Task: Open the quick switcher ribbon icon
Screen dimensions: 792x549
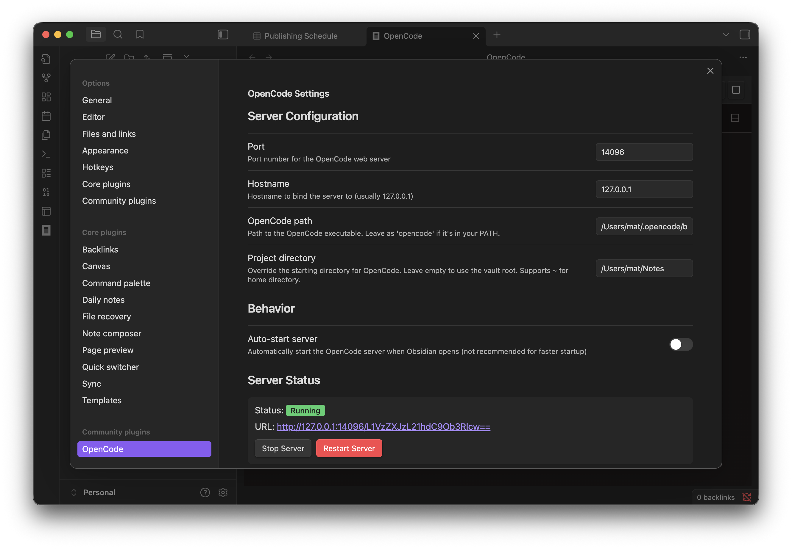Action: click(46, 59)
